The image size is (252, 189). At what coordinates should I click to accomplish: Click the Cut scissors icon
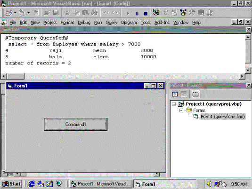pos(67,13)
